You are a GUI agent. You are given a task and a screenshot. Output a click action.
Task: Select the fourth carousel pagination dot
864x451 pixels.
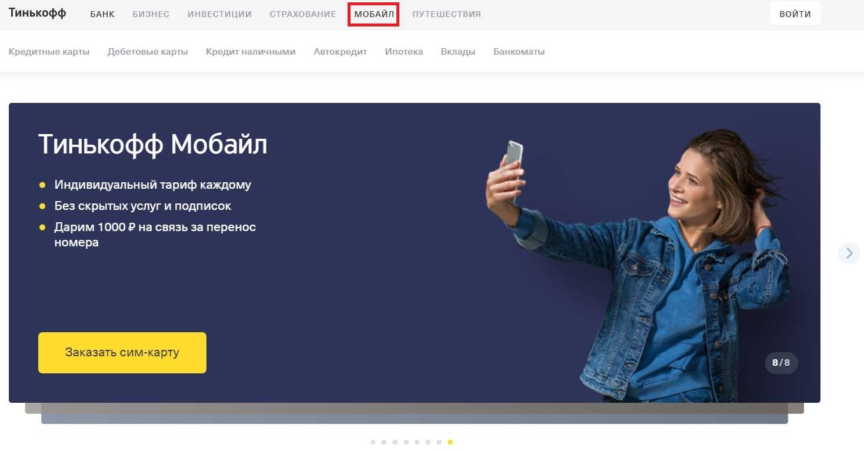pos(406,442)
